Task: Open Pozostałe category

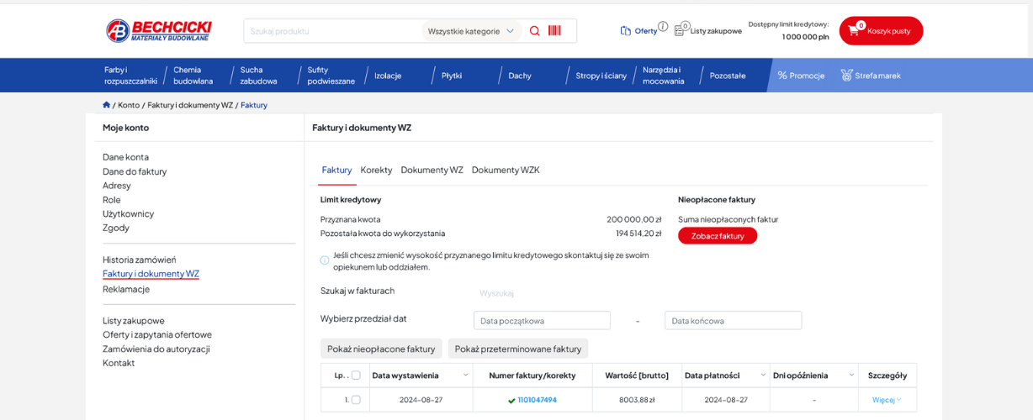Action: point(728,76)
